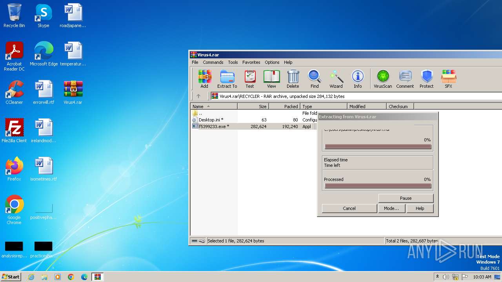This screenshot has height=282, width=502.
Task: Click the file extraction progress bar
Action: coord(378,147)
